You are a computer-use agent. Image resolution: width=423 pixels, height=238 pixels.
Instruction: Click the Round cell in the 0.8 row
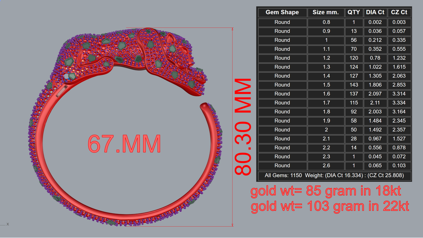[x=282, y=22]
